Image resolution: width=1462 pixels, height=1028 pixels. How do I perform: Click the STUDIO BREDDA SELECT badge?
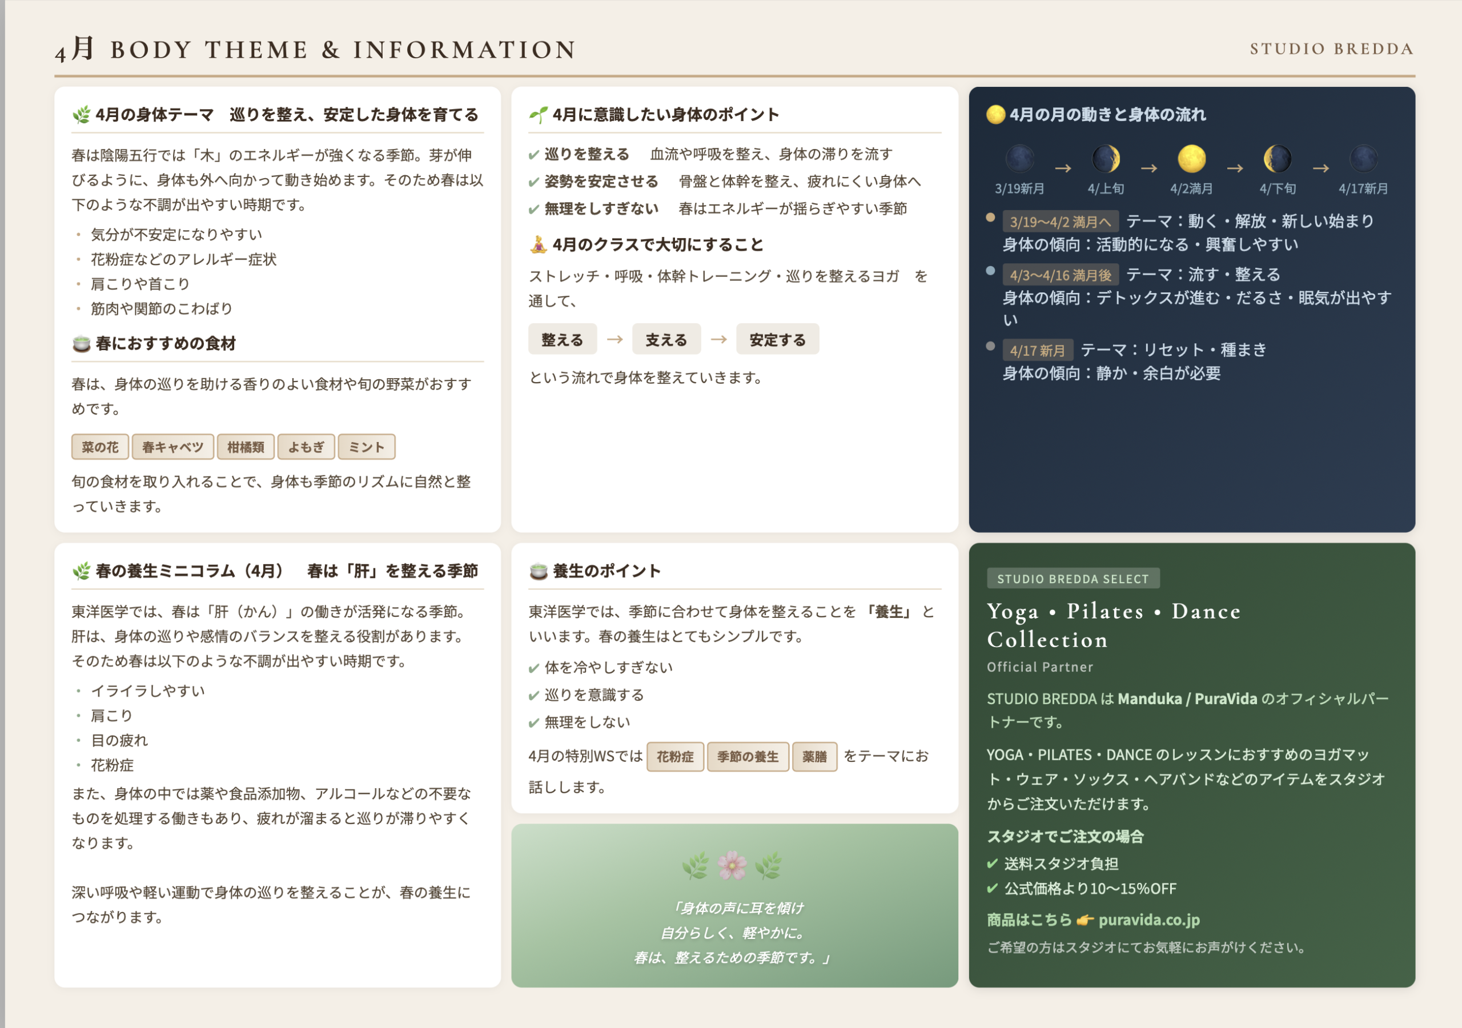pyautogui.click(x=1073, y=579)
